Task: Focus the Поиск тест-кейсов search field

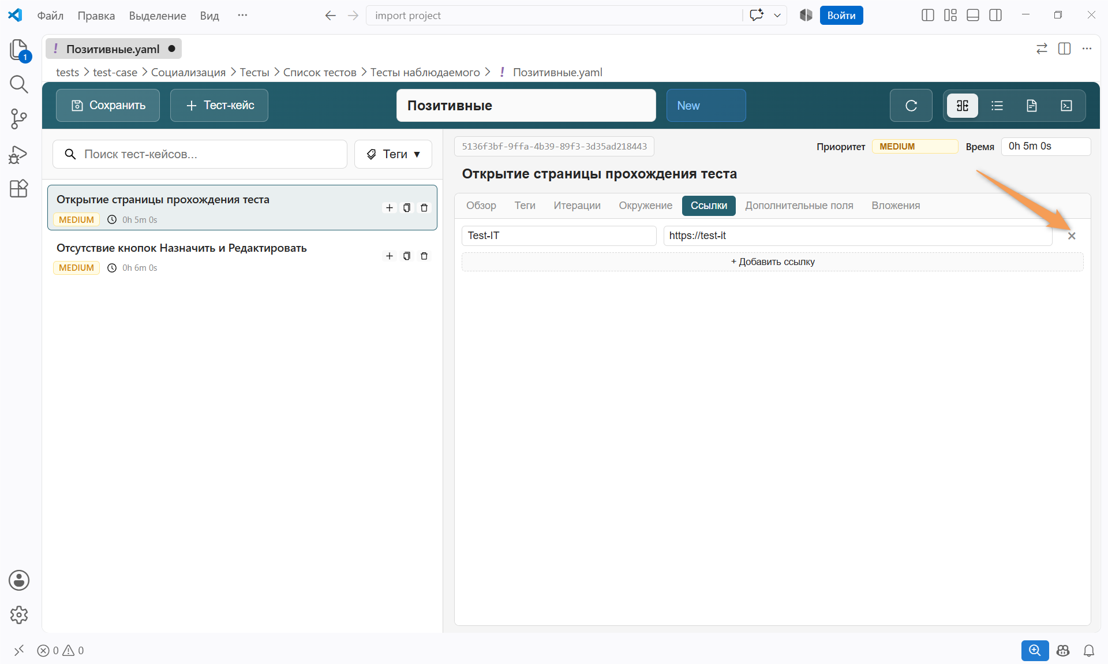Action: click(200, 154)
